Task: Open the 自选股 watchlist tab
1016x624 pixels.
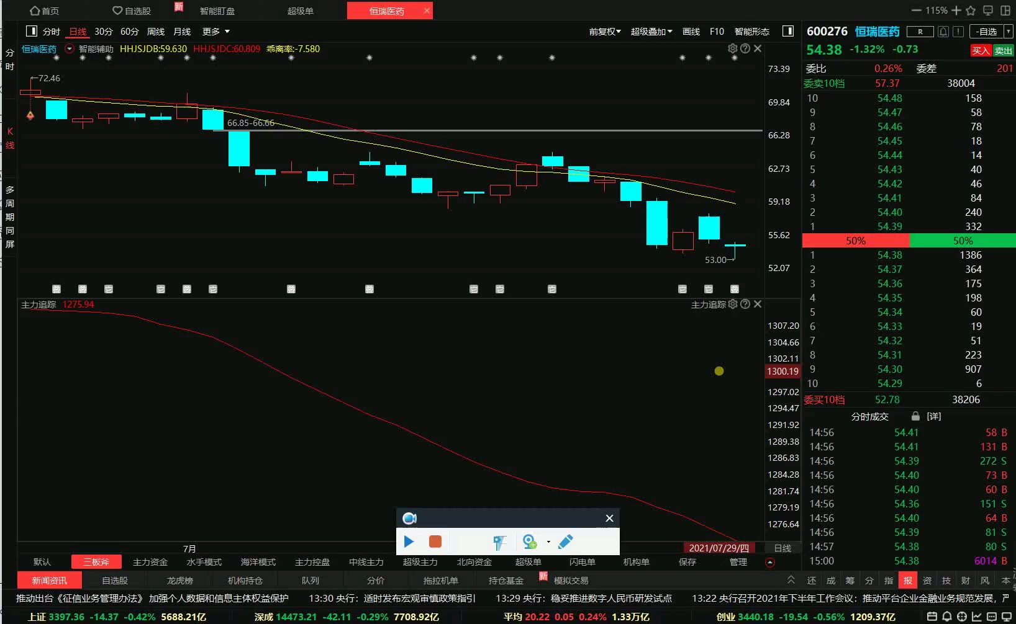Action: pyautogui.click(x=132, y=11)
